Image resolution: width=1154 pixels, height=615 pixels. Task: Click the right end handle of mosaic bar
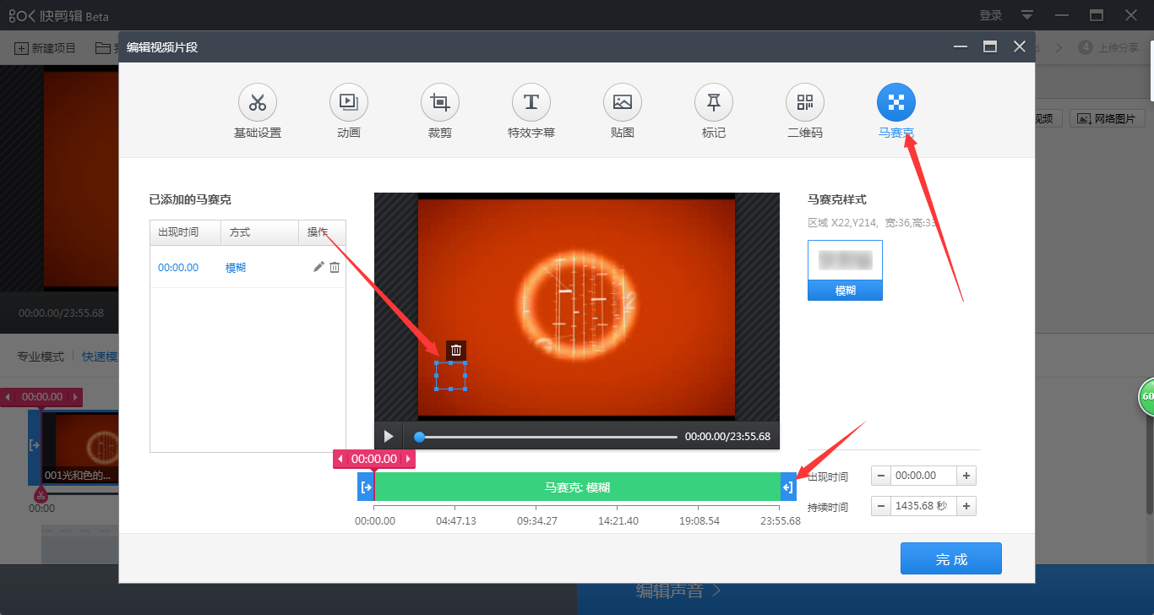click(x=787, y=487)
